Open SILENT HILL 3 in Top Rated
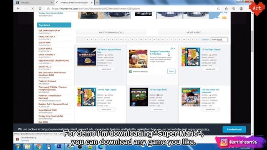This screenshot has height=150, width=267. pyautogui.click(x=45, y=67)
